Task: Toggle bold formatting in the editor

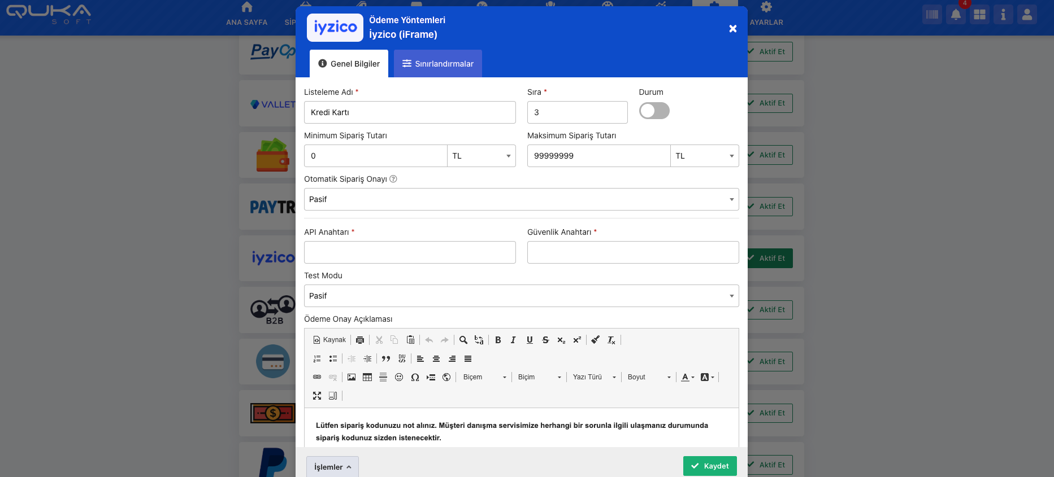Action: [498, 340]
